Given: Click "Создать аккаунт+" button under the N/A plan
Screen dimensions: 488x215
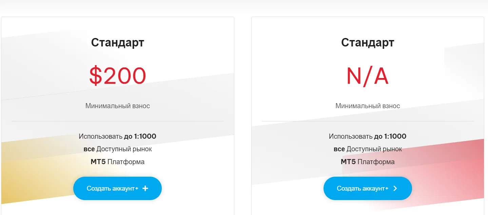Looking at the screenshot, I should point(368,188).
